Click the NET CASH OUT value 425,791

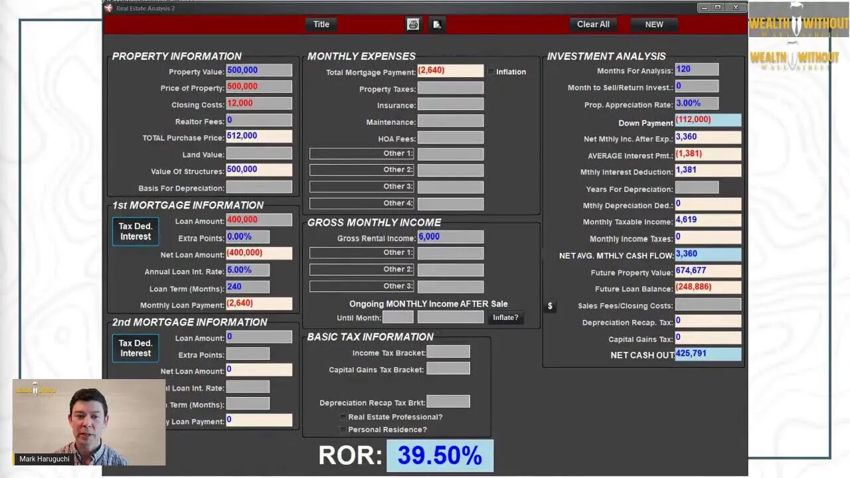point(708,354)
